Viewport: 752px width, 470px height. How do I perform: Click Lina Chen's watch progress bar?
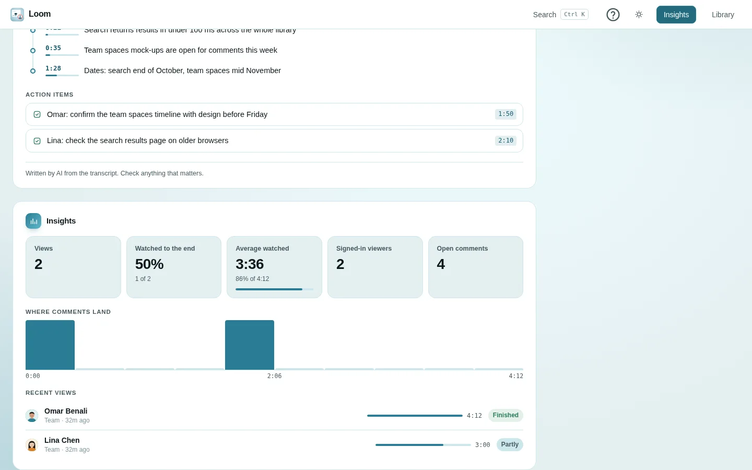coord(423,445)
